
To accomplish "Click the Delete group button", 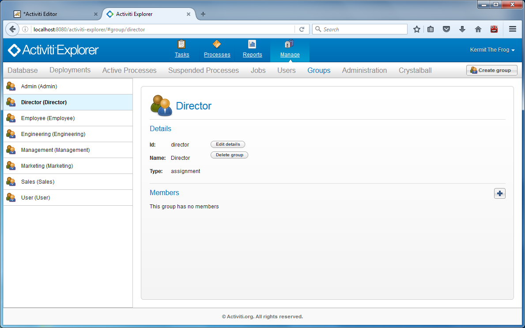I will coord(229,155).
